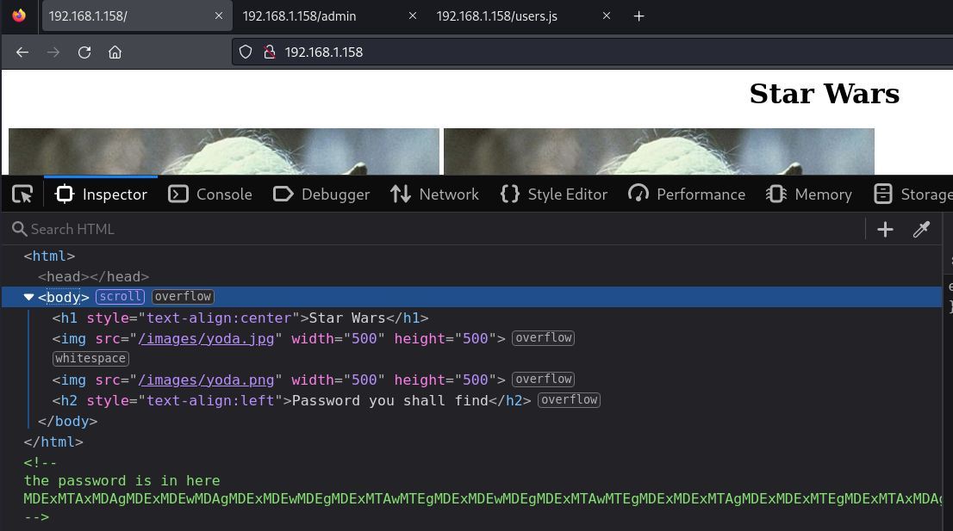Image resolution: width=953 pixels, height=531 pixels.
Task: Open the Console panel
Action: (210, 194)
